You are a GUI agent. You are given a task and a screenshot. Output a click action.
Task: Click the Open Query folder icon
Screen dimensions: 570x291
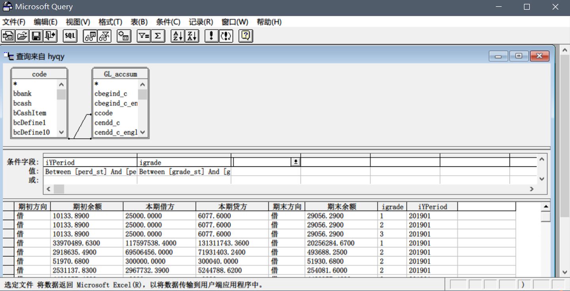coord(22,36)
